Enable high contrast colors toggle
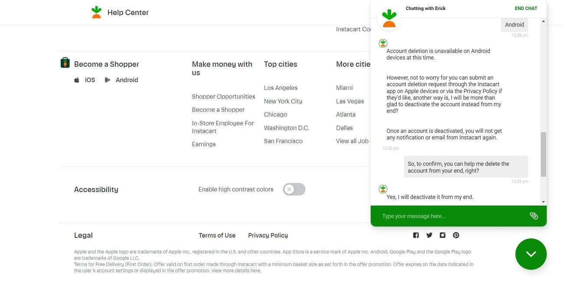564x282 pixels. (x=295, y=189)
